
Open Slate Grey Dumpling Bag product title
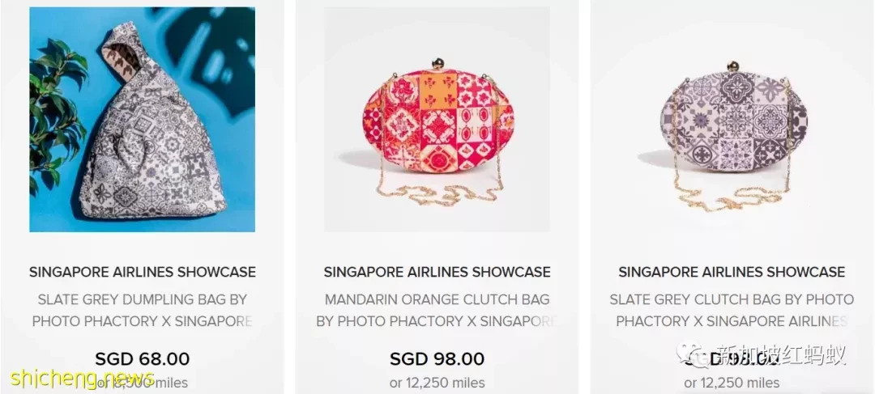pyautogui.click(x=143, y=311)
